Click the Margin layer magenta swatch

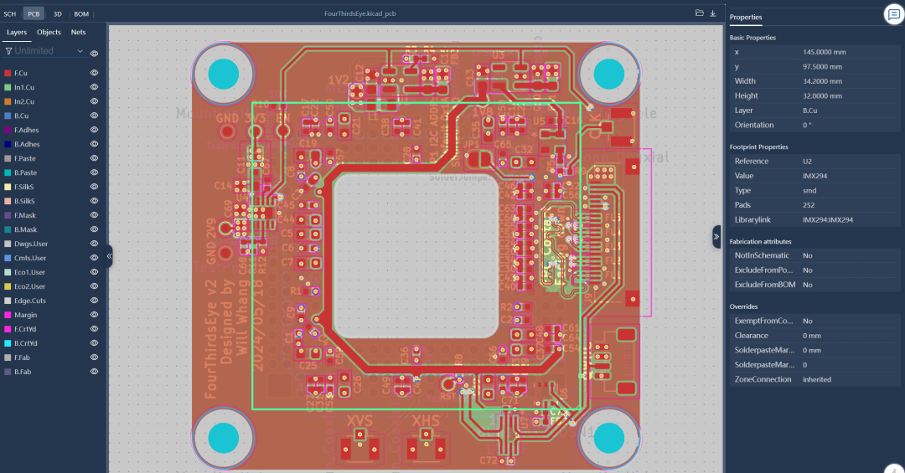pos(8,315)
